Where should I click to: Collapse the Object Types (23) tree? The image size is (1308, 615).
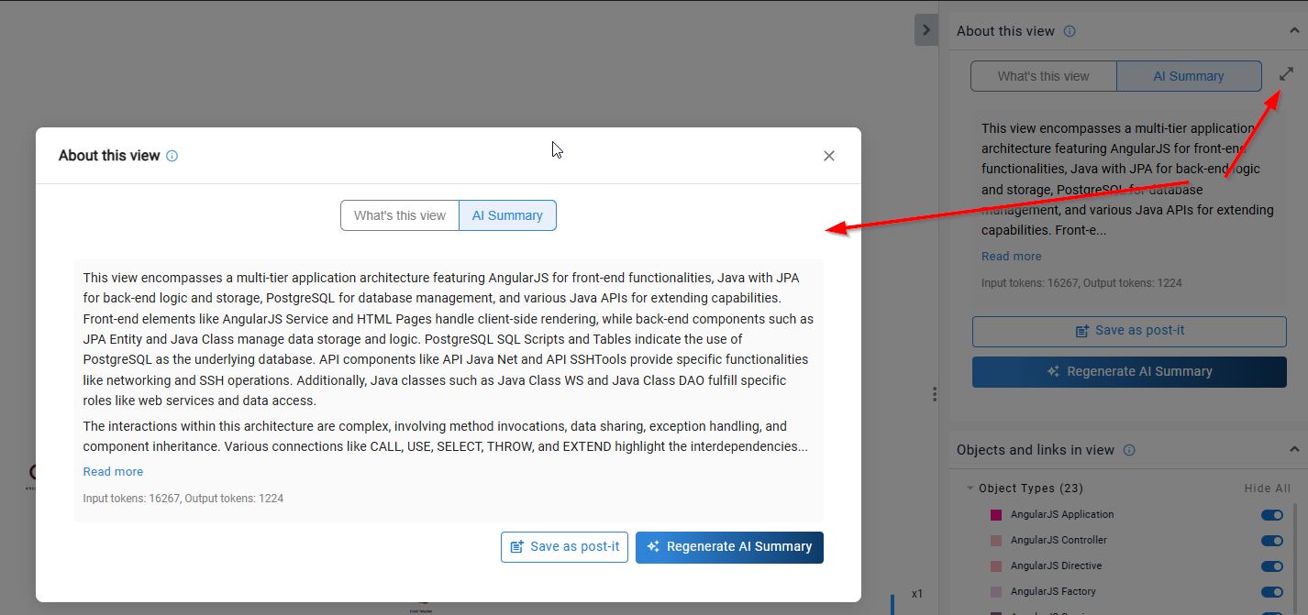point(970,489)
